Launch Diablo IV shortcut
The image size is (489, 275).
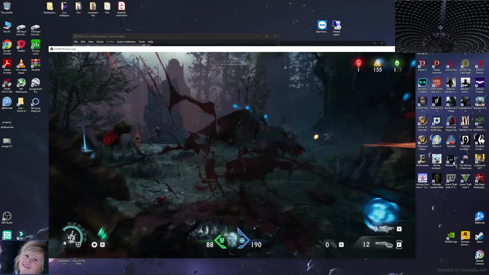point(422,65)
